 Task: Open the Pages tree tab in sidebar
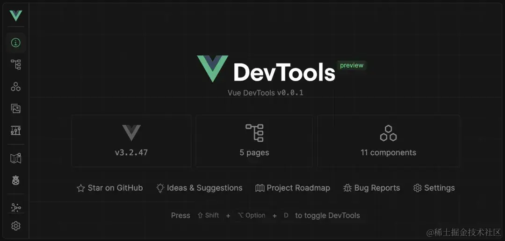click(x=16, y=64)
